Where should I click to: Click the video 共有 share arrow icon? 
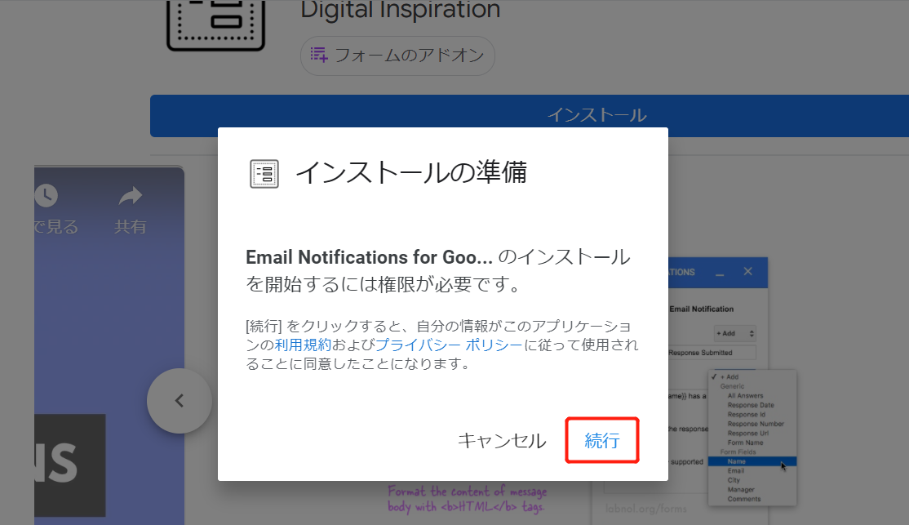tap(130, 197)
